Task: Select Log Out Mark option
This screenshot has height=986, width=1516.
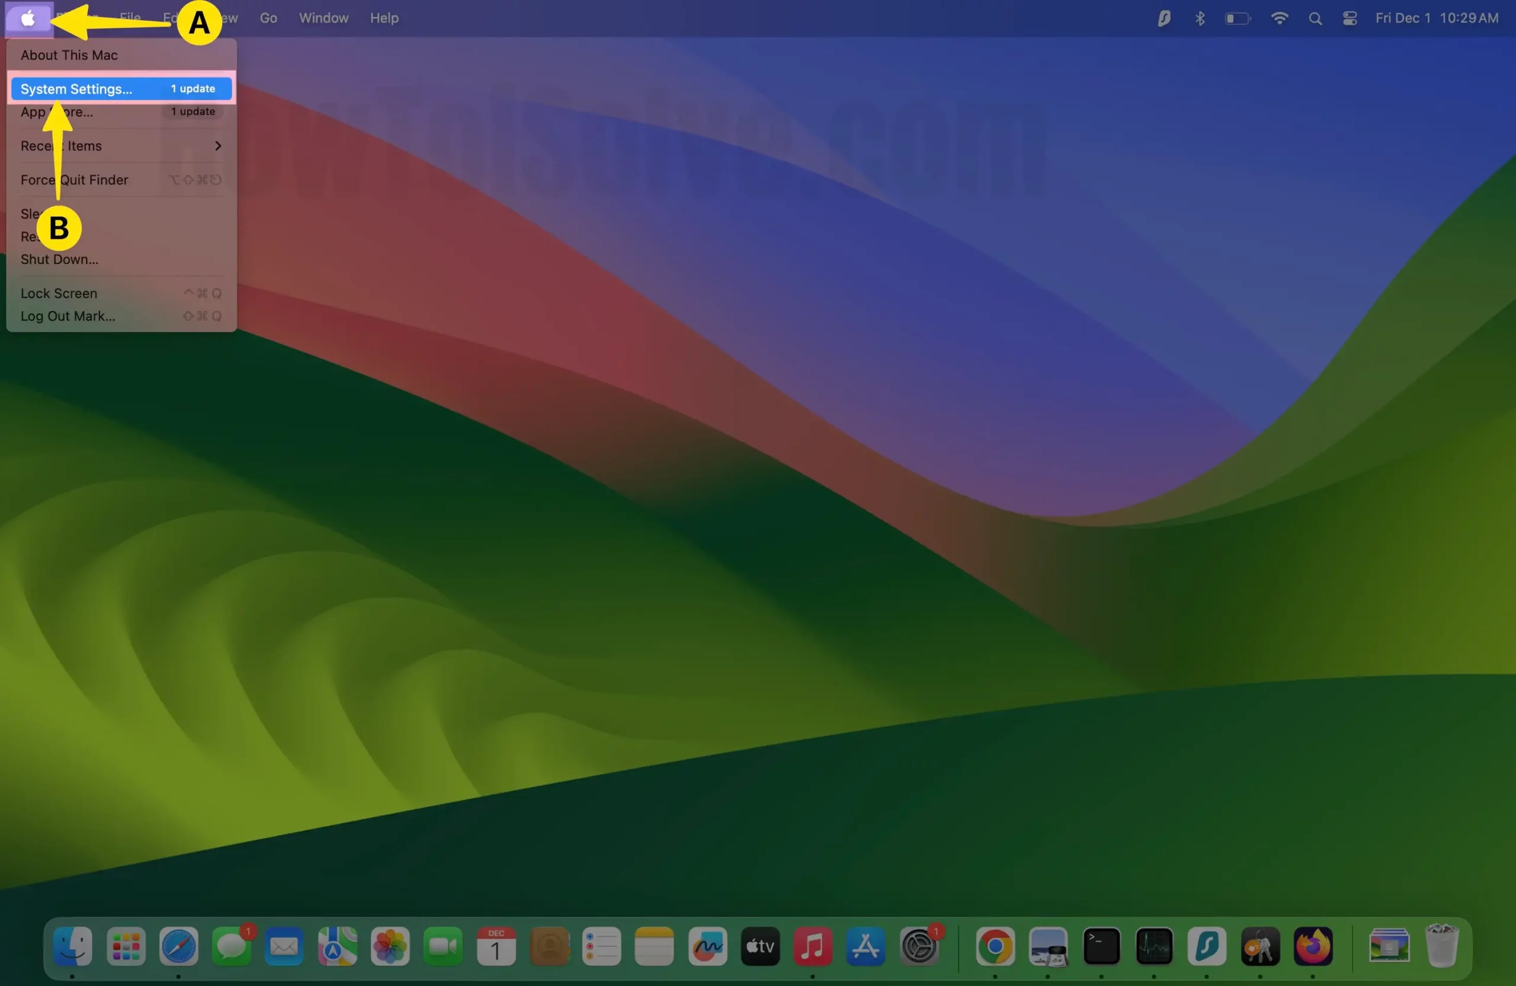Action: point(68,317)
